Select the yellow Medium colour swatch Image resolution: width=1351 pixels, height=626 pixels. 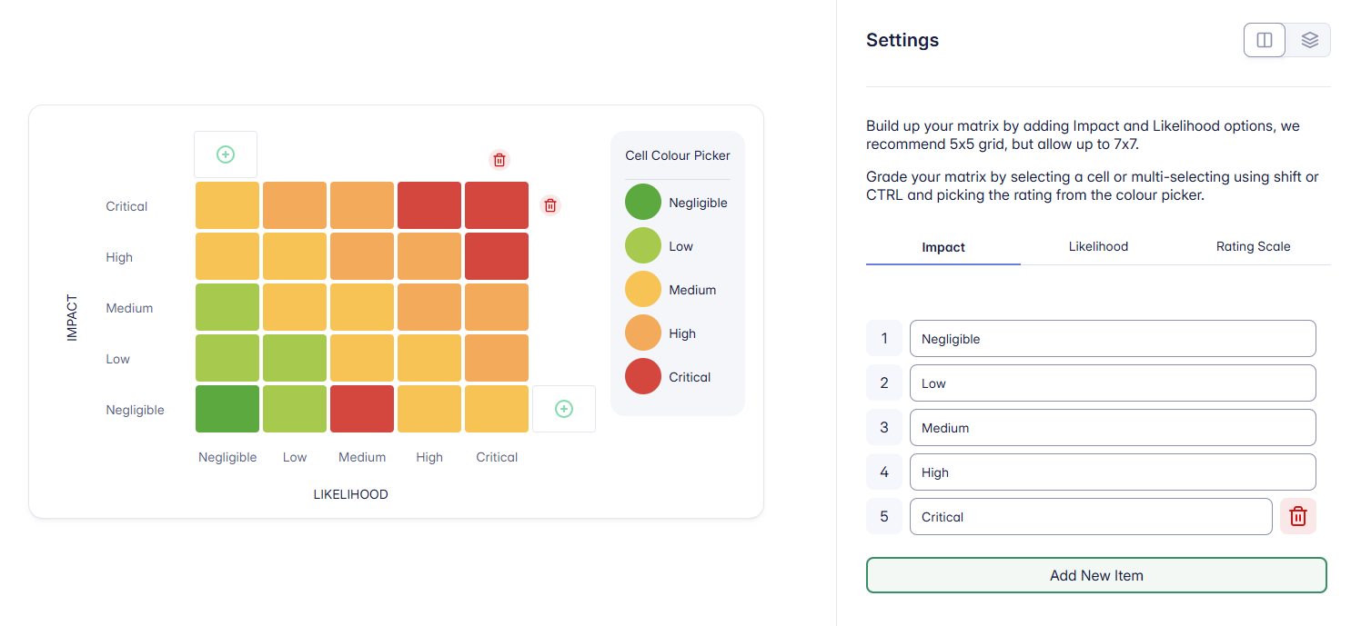643,289
